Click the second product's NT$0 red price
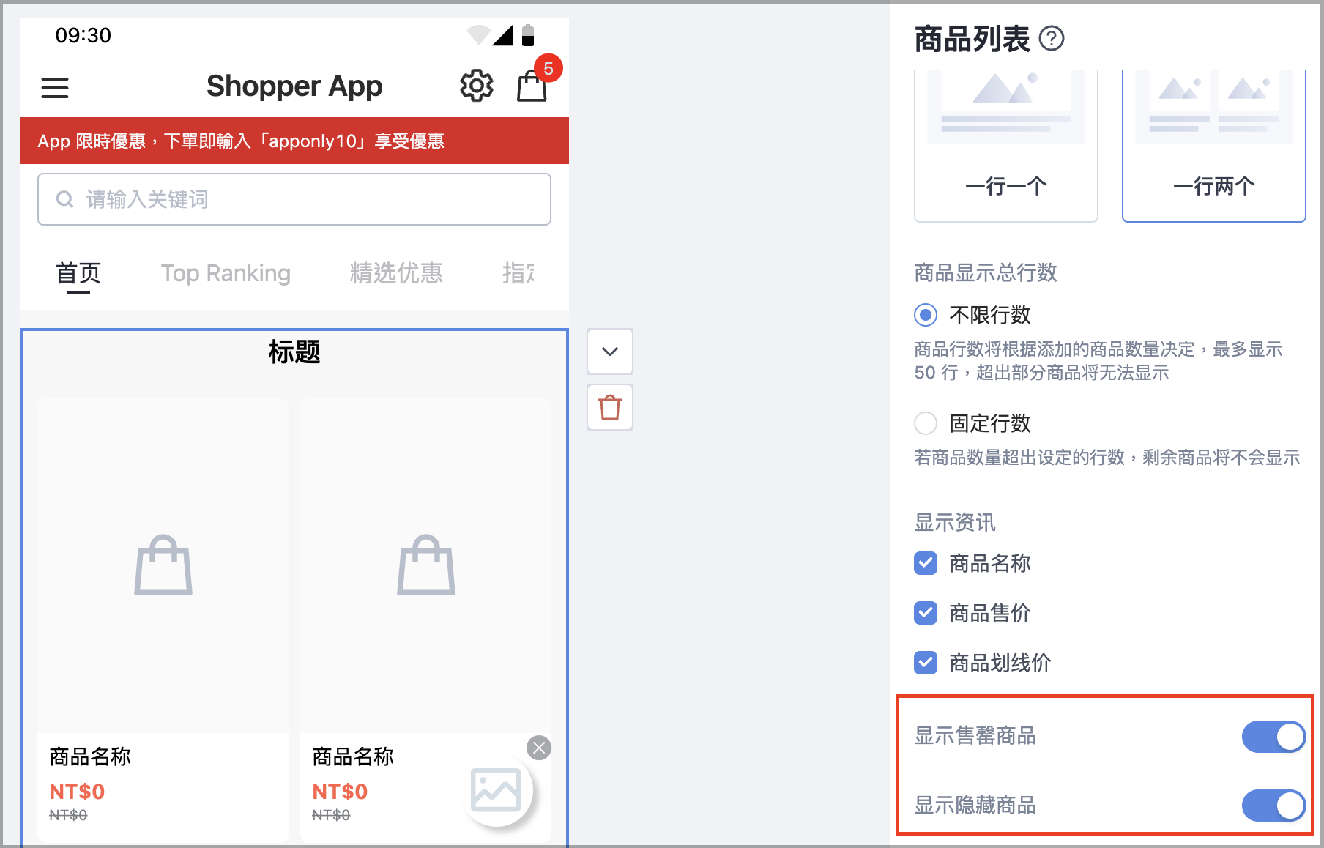Image resolution: width=1324 pixels, height=848 pixels. 340,792
